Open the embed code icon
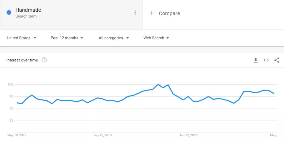 coord(266,60)
